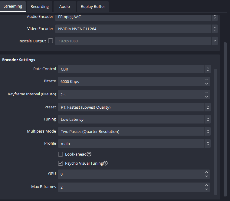Increase the Bitrate using the up arrow
Viewport: 230px width, 201px height.
point(206,80)
